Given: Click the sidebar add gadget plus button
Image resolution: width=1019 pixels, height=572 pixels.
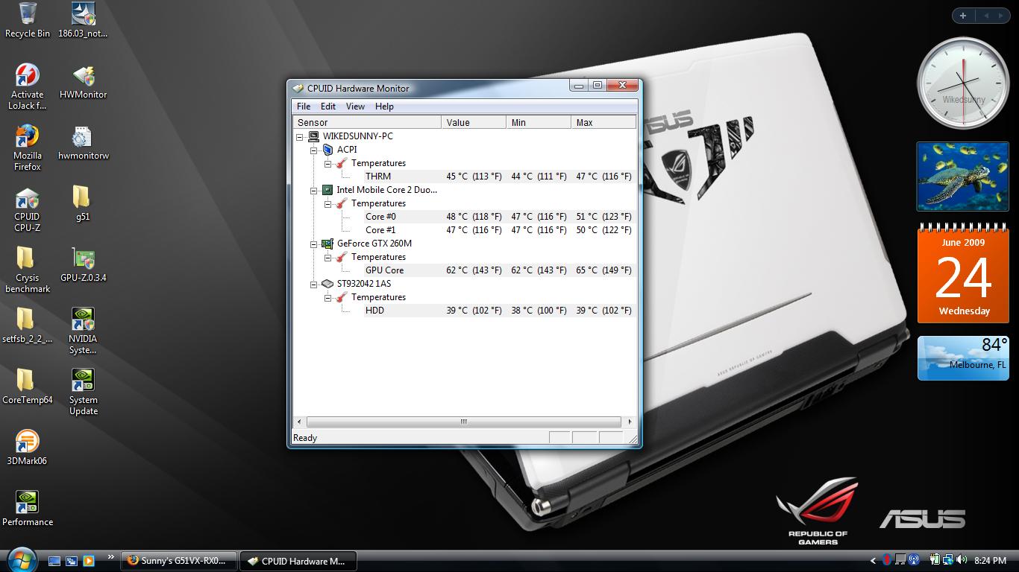Looking at the screenshot, I should (963, 15).
